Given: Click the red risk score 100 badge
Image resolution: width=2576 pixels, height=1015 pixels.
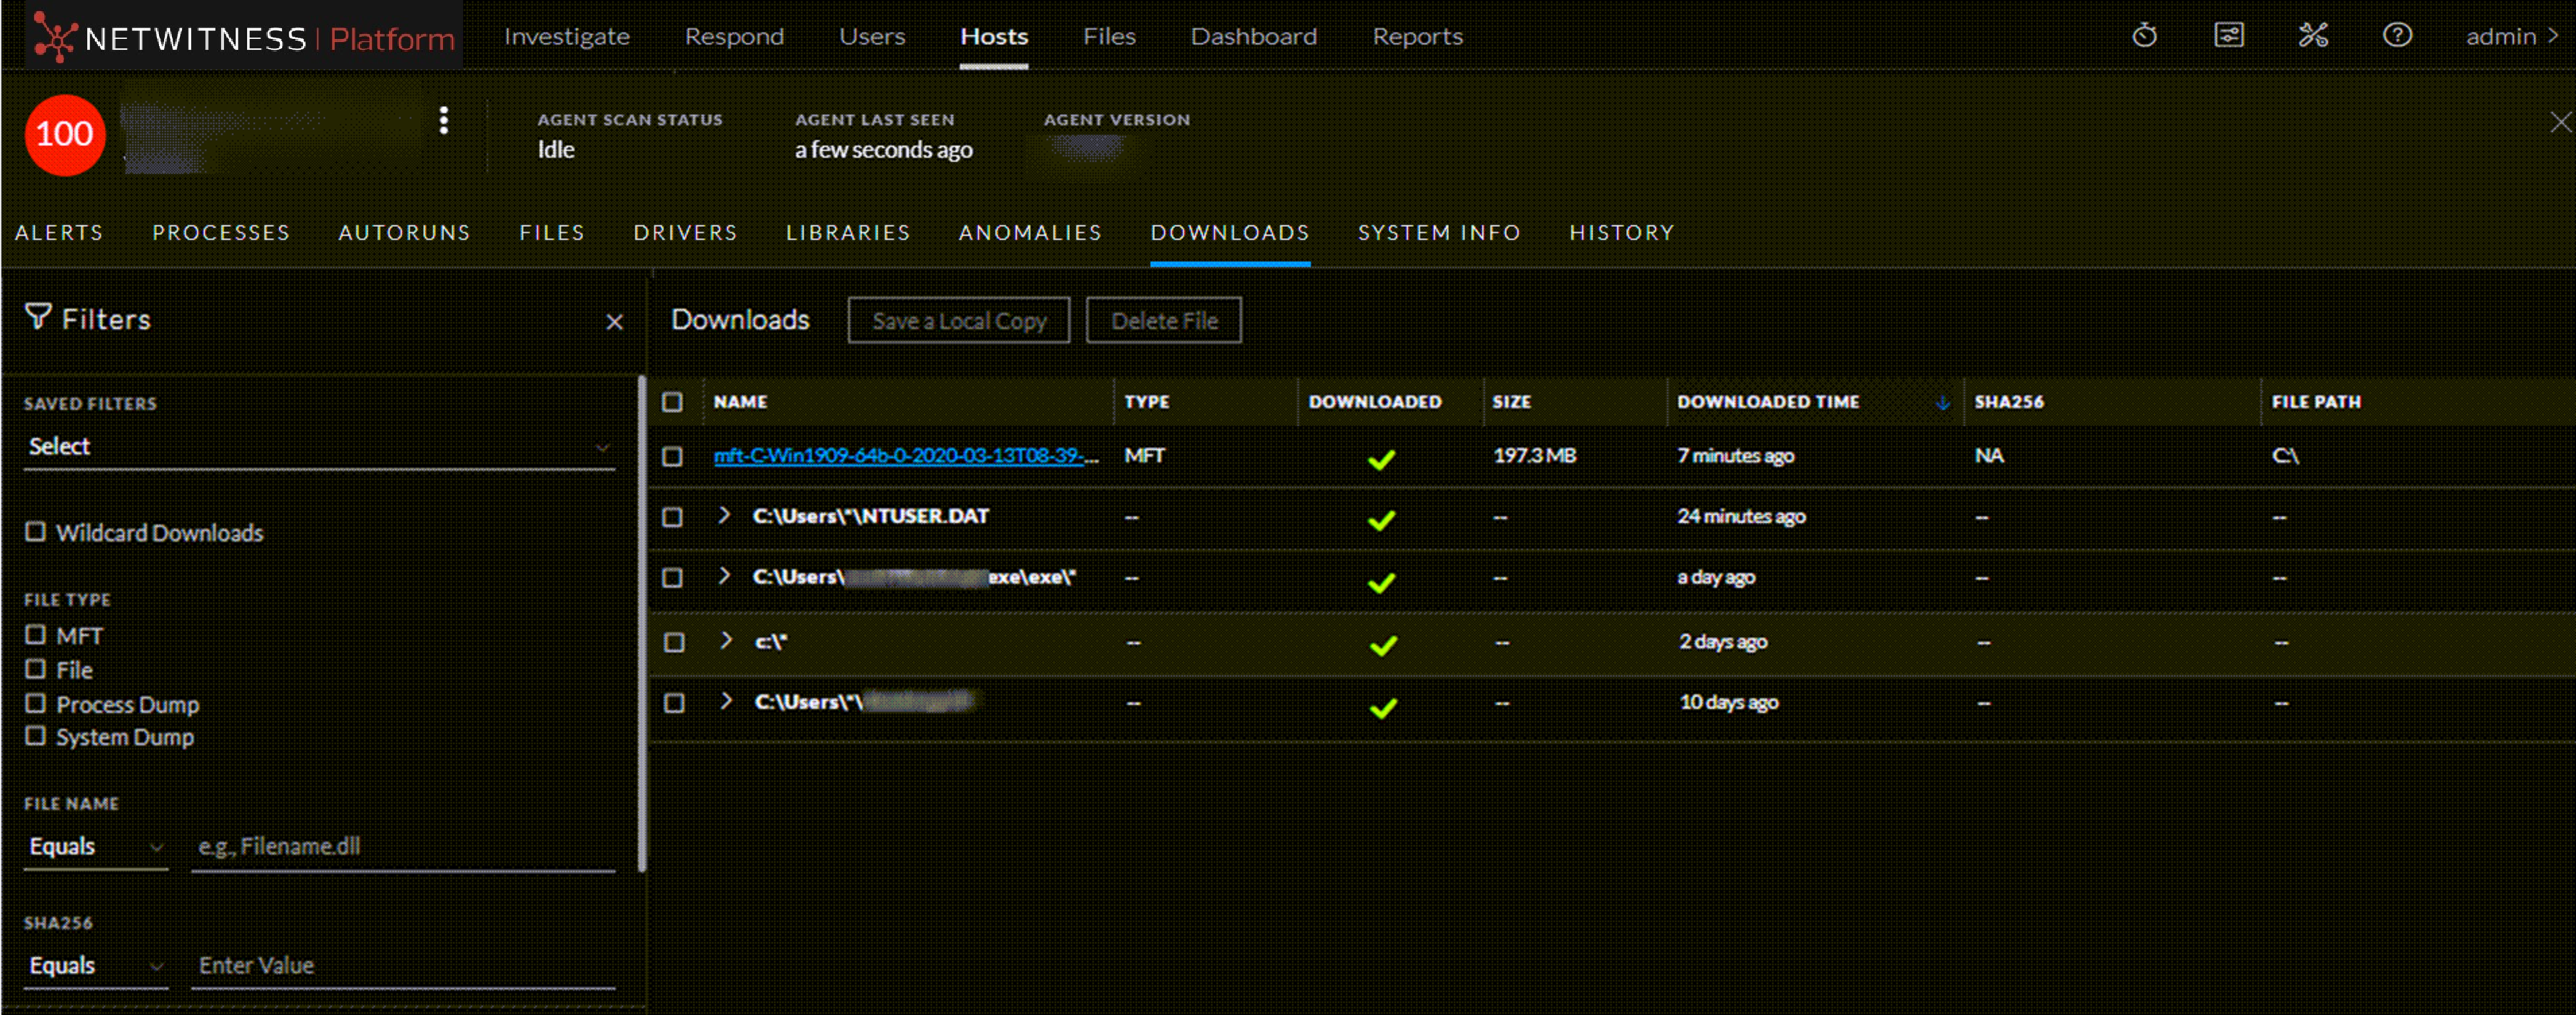Looking at the screenshot, I should coord(65,135).
